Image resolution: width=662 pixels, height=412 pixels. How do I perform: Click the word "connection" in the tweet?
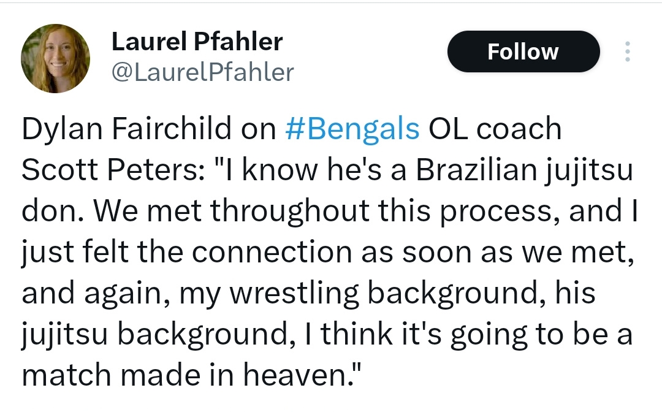(272, 253)
